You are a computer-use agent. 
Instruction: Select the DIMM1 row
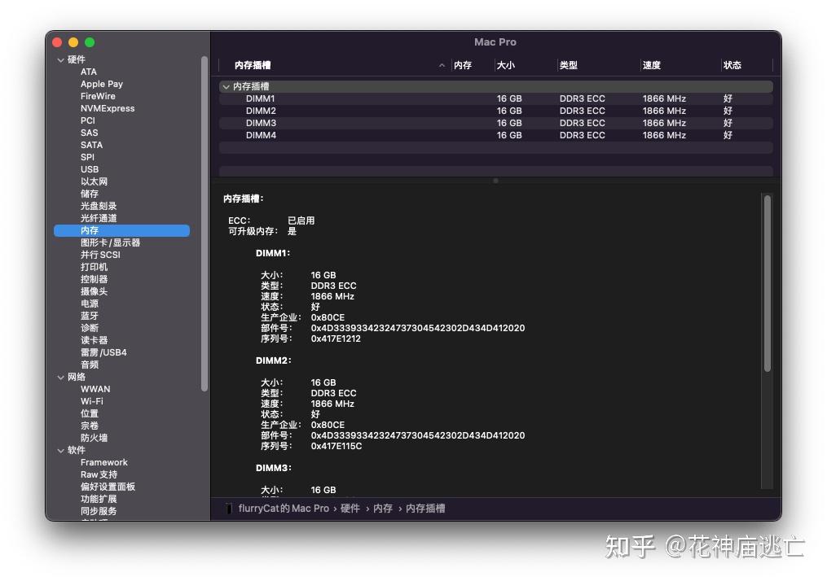click(495, 98)
